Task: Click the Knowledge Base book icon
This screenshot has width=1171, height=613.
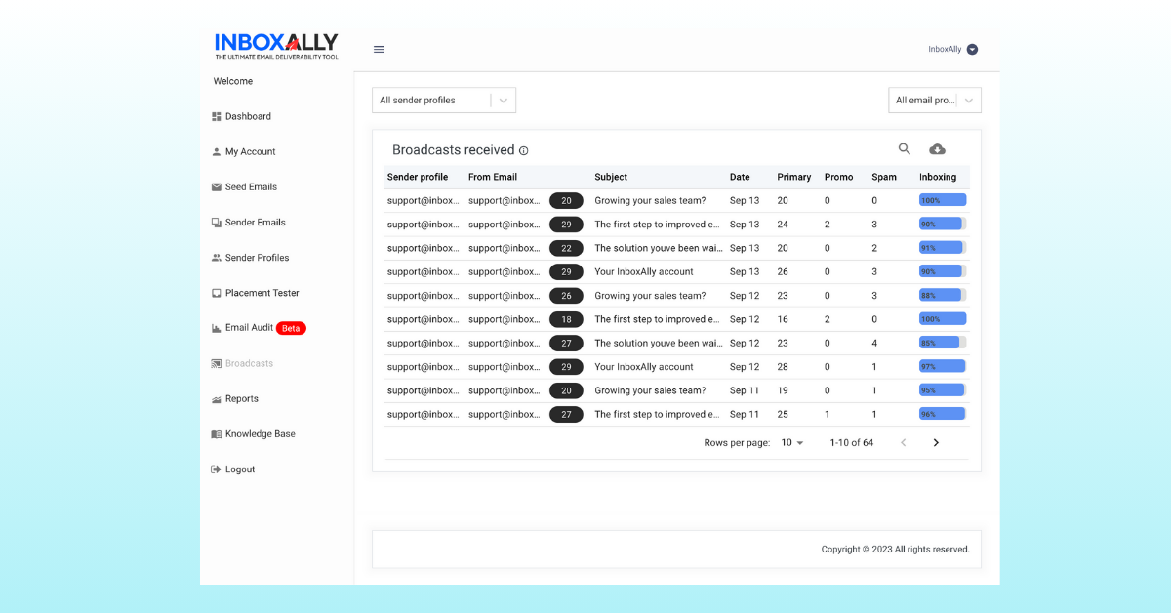Action: pos(217,434)
